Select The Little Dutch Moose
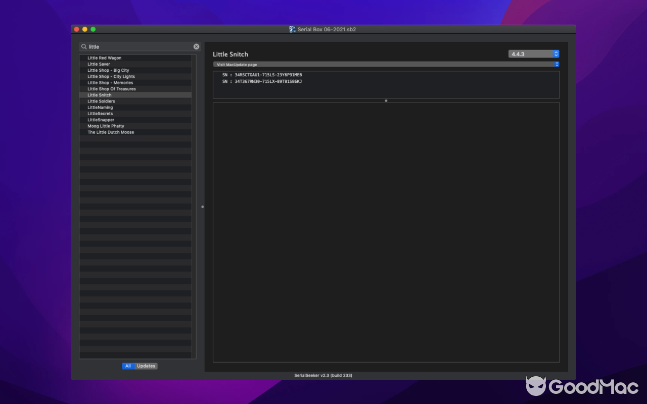Viewport: 647px width, 404px height. tap(111, 132)
